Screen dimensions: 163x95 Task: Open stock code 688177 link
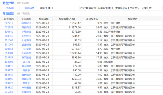(9, 70)
